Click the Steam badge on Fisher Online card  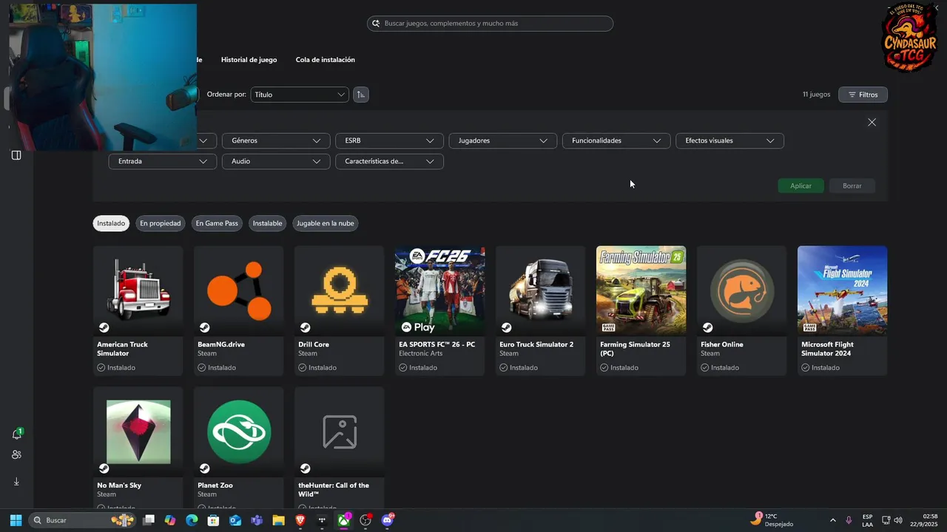point(707,327)
